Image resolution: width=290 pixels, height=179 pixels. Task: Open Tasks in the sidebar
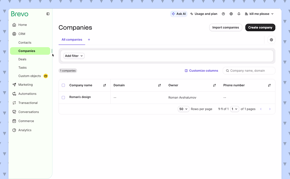point(22,67)
